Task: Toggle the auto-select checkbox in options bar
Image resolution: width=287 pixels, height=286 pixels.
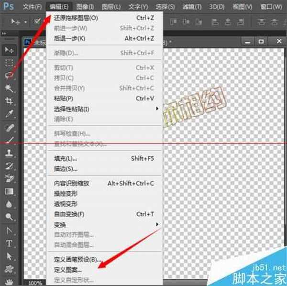Action: 37,22
